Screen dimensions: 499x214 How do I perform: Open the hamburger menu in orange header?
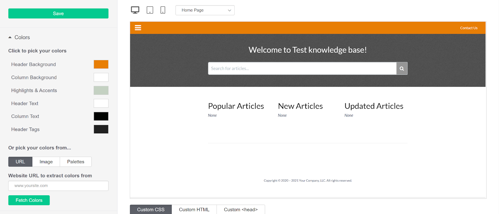point(138,28)
